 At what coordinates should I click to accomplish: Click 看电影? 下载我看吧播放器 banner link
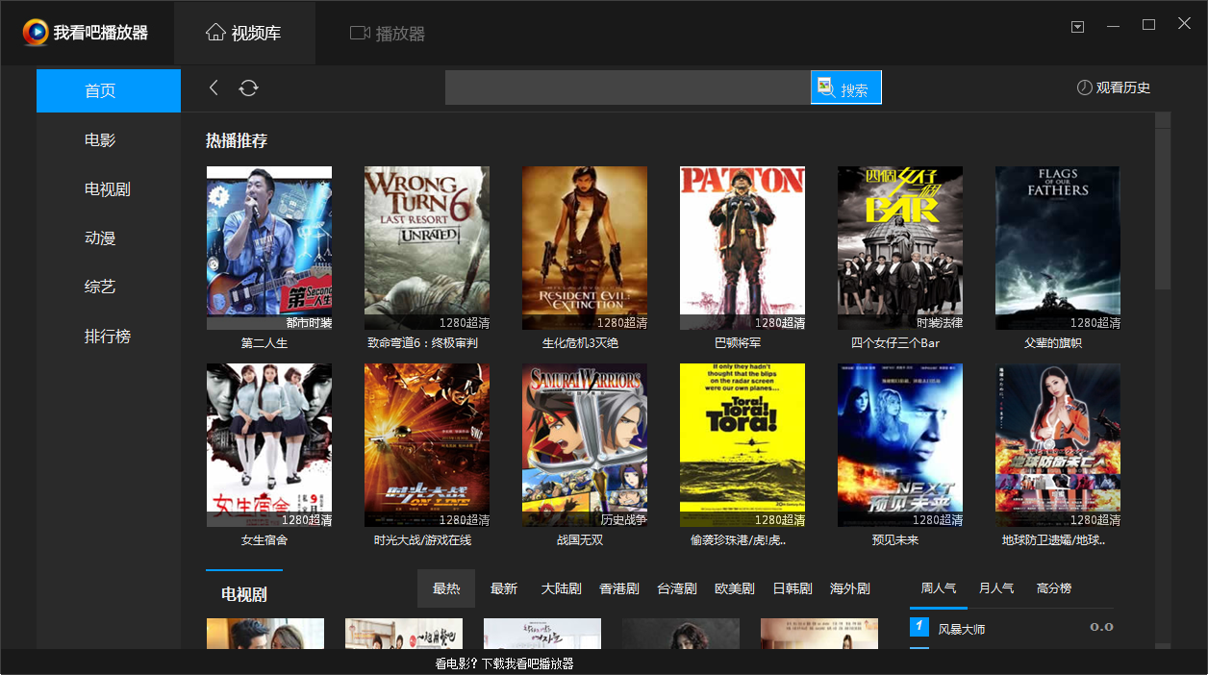click(504, 663)
